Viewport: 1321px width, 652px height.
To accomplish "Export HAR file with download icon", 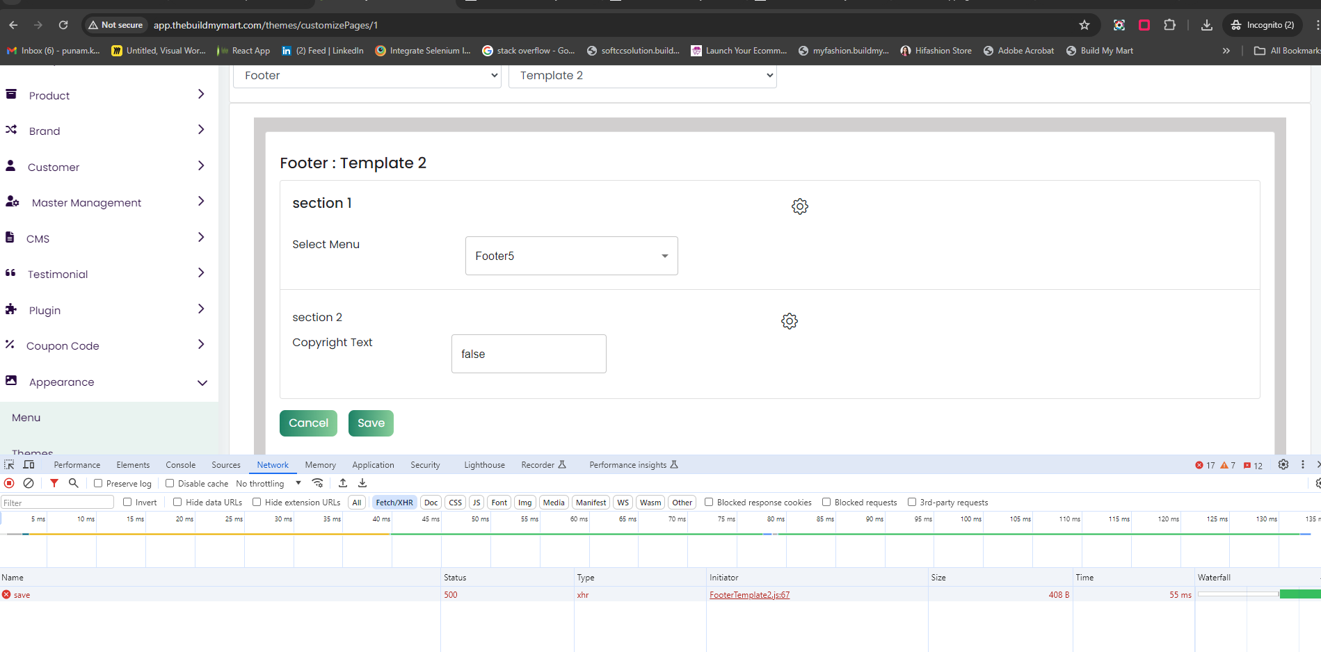I will point(362,483).
